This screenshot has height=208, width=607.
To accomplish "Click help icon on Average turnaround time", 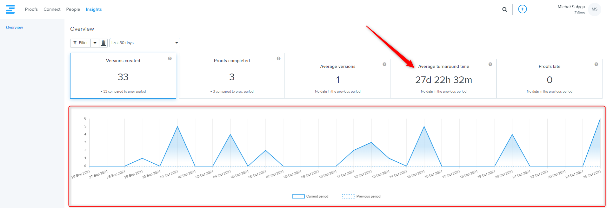I will 490,64.
